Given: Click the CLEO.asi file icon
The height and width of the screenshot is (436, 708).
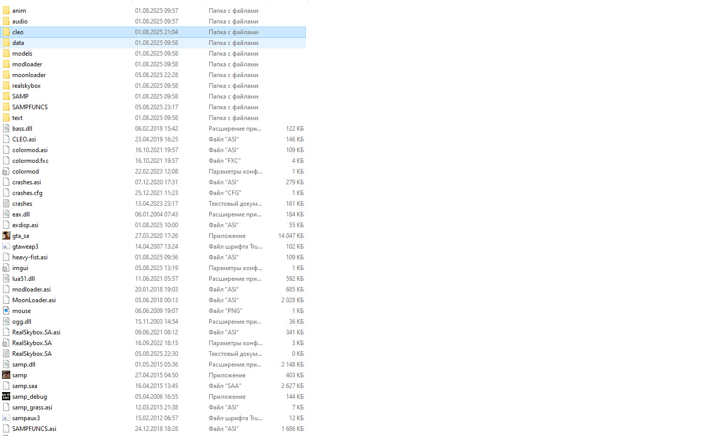Looking at the screenshot, I should point(6,139).
